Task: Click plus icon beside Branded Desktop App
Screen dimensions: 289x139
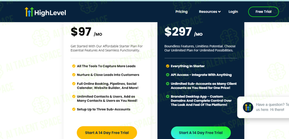Action: pyautogui.click(x=168, y=97)
